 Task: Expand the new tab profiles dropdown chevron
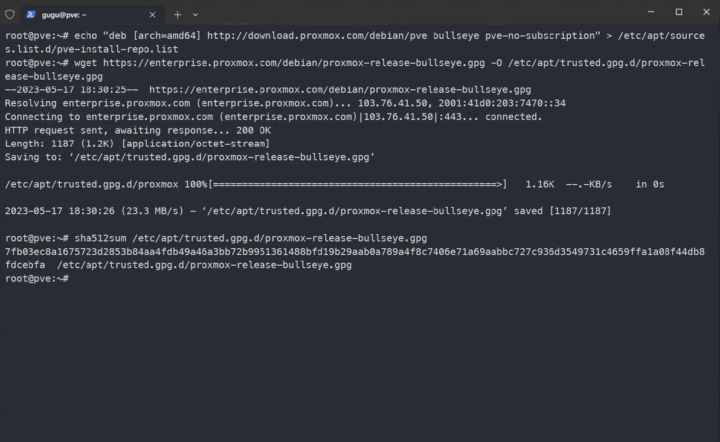(195, 14)
